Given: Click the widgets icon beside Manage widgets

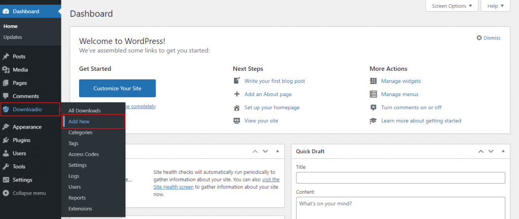Looking at the screenshot, I should tap(374, 81).
